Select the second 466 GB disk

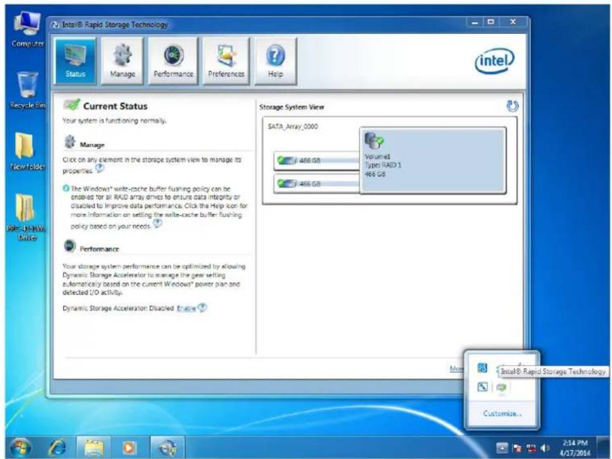(x=317, y=184)
